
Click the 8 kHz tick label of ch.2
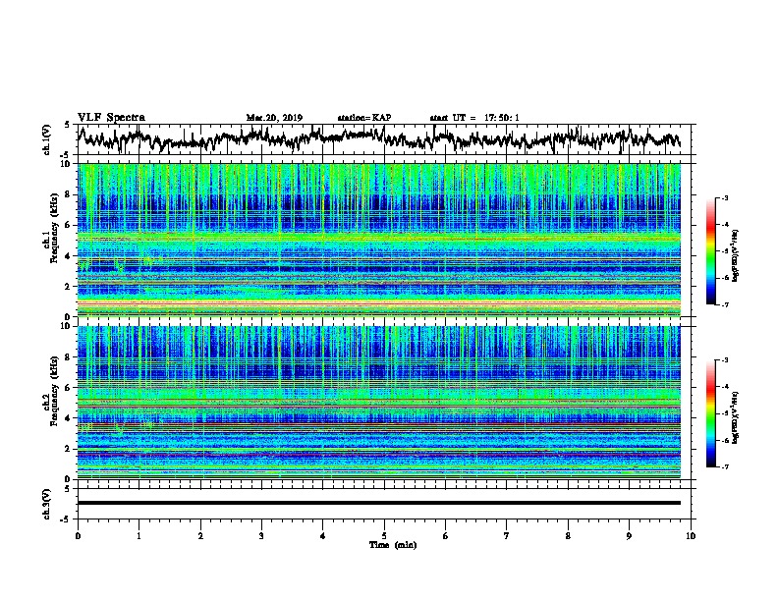coord(69,357)
